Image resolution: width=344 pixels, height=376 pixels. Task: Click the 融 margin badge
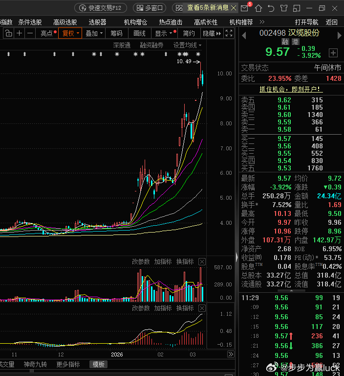coord(285,42)
